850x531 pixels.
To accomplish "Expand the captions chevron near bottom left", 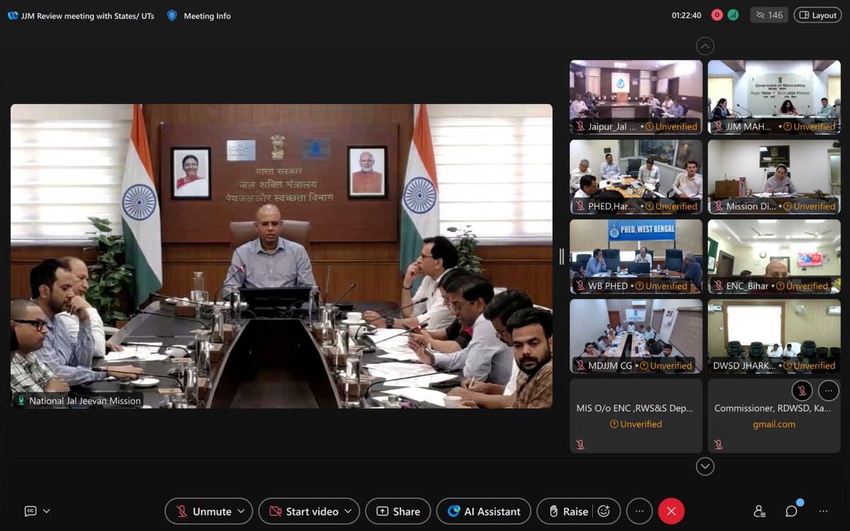I will click(x=45, y=510).
